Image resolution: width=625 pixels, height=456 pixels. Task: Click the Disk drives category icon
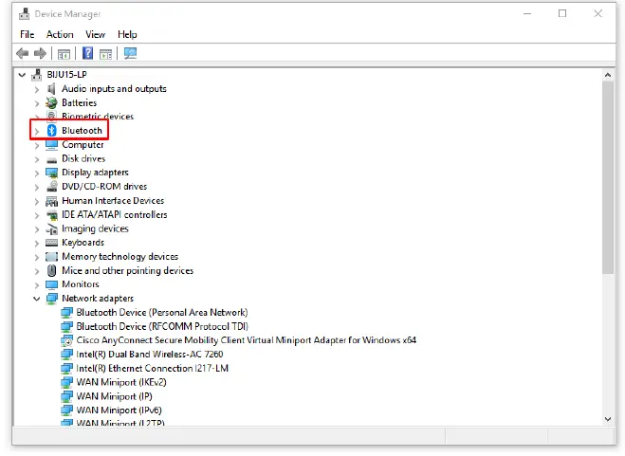coord(51,160)
